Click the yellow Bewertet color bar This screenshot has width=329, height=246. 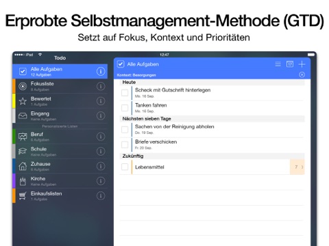coord(14,101)
